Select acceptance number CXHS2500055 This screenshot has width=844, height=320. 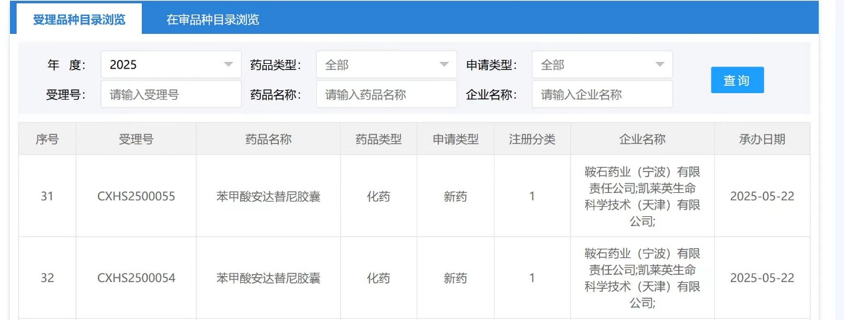136,196
